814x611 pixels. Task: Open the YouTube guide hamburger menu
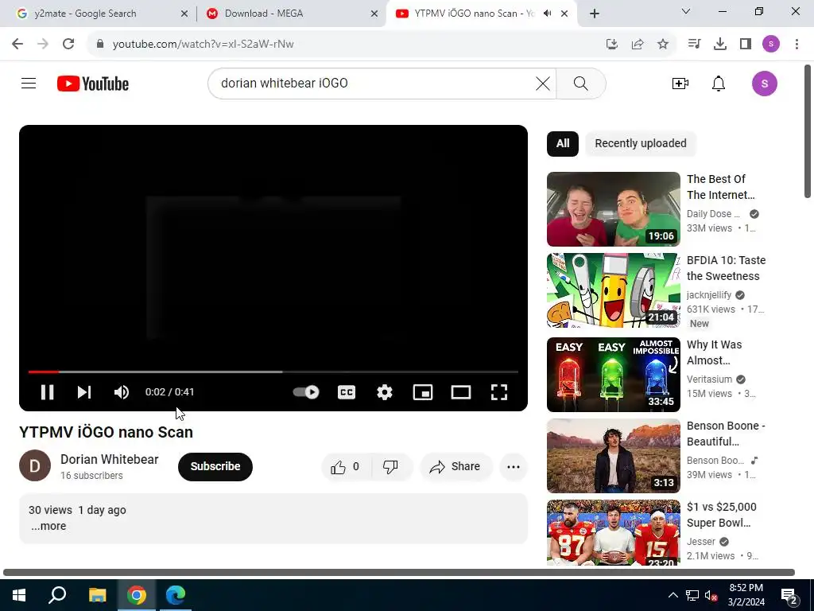click(x=29, y=83)
